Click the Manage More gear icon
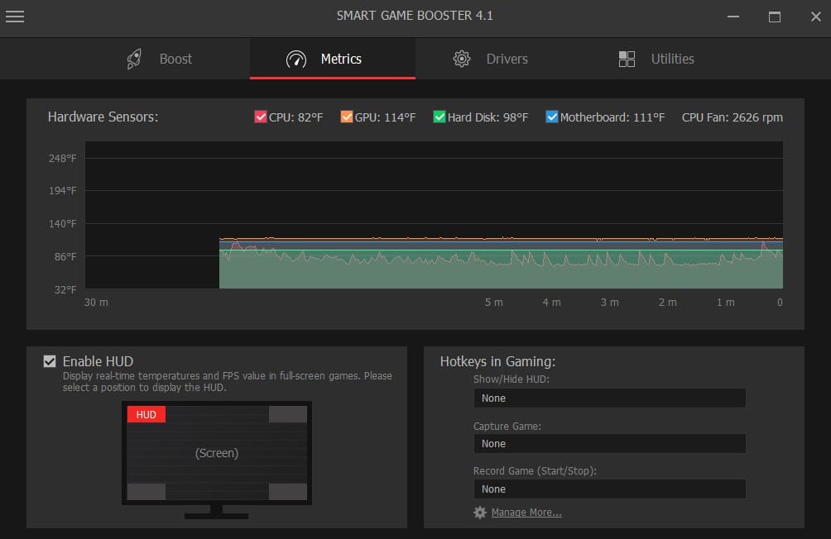The height and width of the screenshot is (539, 831). (479, 512)
